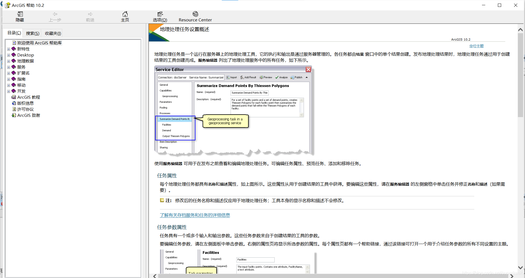Select the 地理数据 book icon
Viewport: 525px width, 278px height.
[14, 61]
